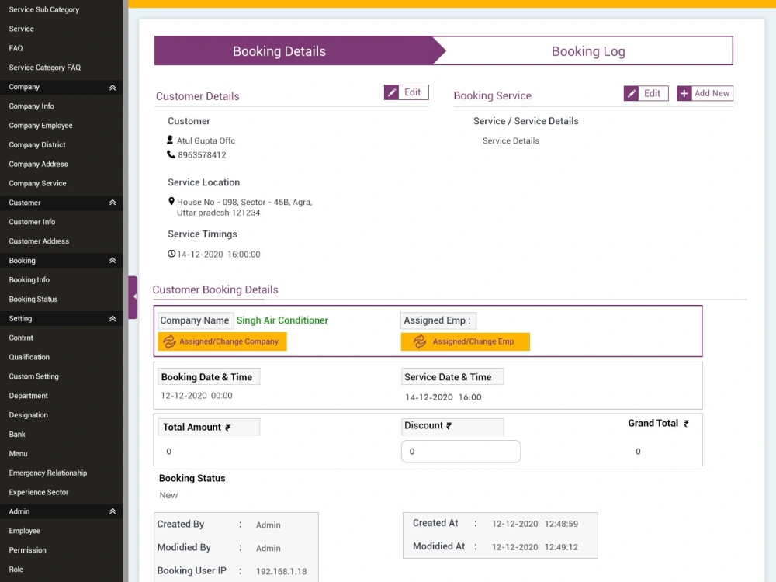
Task: Click the location pin icon for Service Location
Action: coord(171,201)
